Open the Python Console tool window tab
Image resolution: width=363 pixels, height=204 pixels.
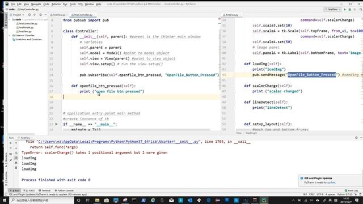(x=64, y=190)
